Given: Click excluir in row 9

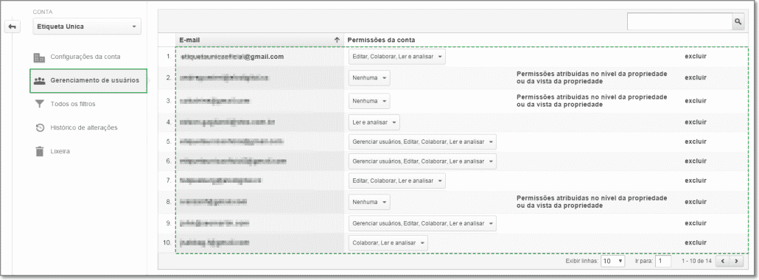Looking at the screenshot, I should pos(696,223).
